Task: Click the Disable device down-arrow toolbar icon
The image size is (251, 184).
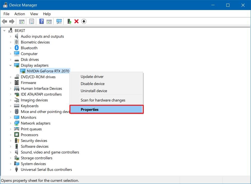Action: coord(84,21)
